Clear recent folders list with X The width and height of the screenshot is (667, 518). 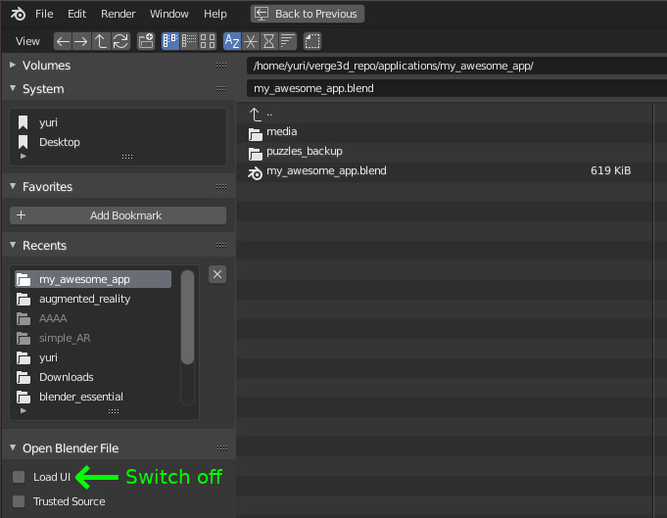(217, 274)
